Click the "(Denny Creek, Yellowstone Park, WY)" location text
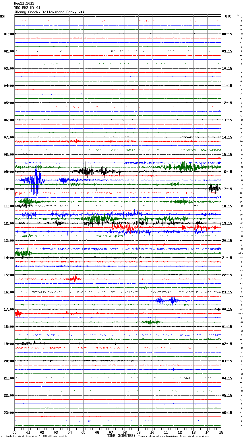 [x=49, y=12]
